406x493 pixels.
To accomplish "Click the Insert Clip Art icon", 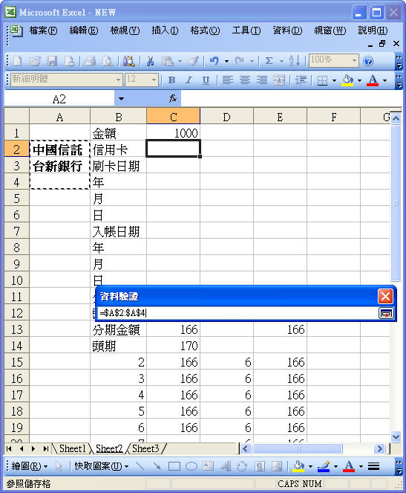I will [x=260, y=466].
